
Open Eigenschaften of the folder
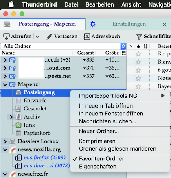pyautogui.click(x=120, y=167)
